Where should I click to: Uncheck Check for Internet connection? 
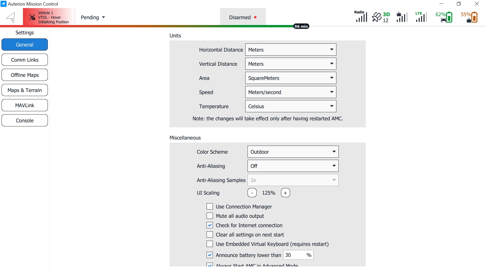[x=210, y=225]
